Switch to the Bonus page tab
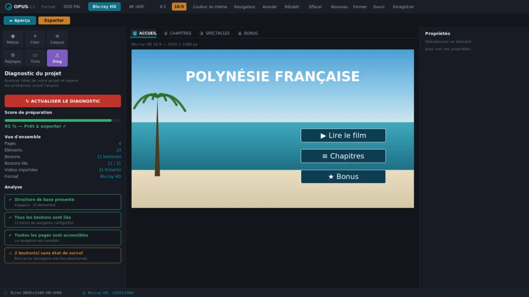 pos(247,34)
